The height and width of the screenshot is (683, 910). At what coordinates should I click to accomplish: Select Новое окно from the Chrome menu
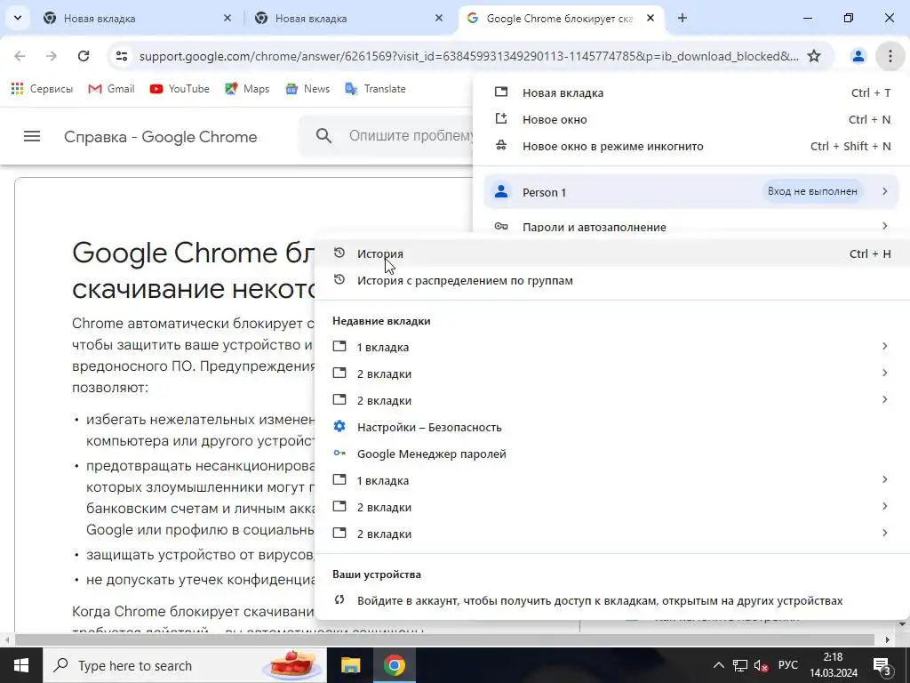click(691, 120)
